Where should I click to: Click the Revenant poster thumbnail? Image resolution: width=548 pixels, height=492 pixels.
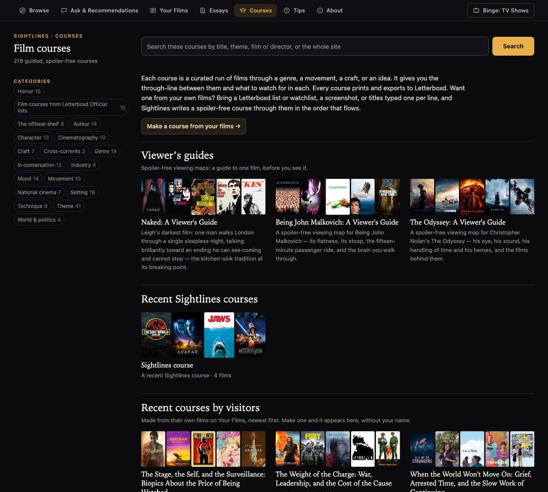click(x=337, y=449)
